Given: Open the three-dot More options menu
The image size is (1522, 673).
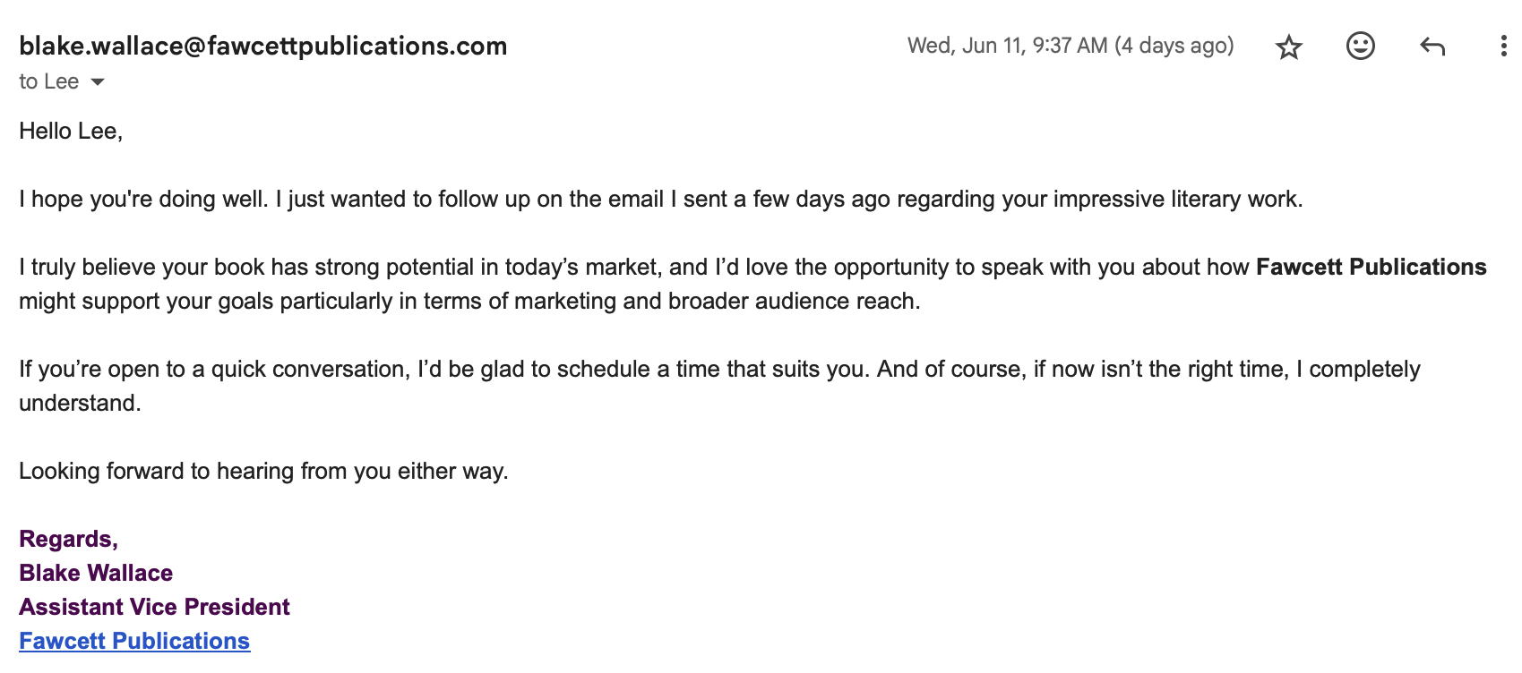Looking at the screenshot, I should (1503, 47).
